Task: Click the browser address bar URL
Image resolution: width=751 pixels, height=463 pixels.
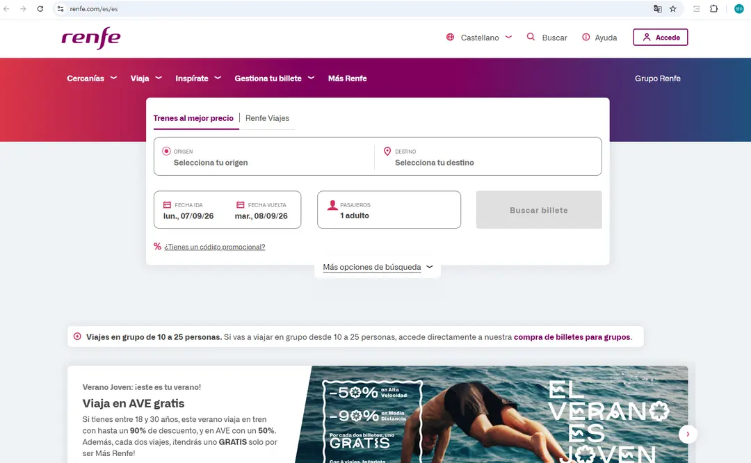Action: 94,8
